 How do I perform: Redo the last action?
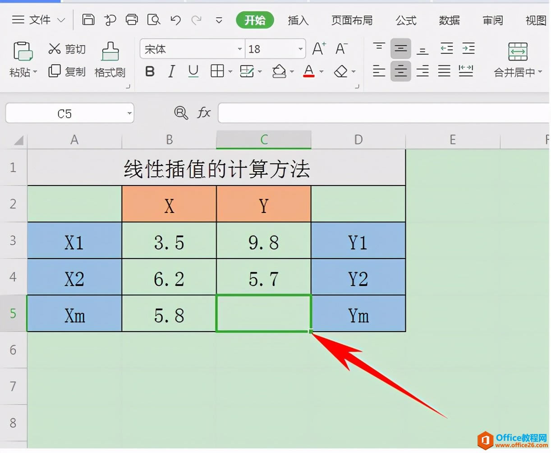pos(196,20)
